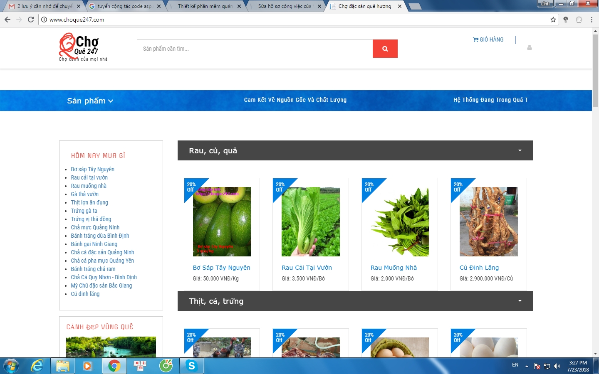Switch to the Gmail '2 lưu ý' tab
Viewport: 599px width, 374px height.
44,6
